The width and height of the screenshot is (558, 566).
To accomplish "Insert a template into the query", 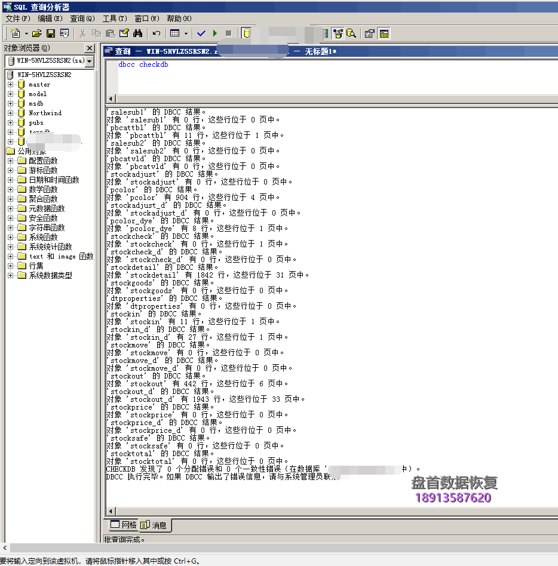I will pos(65,33).
